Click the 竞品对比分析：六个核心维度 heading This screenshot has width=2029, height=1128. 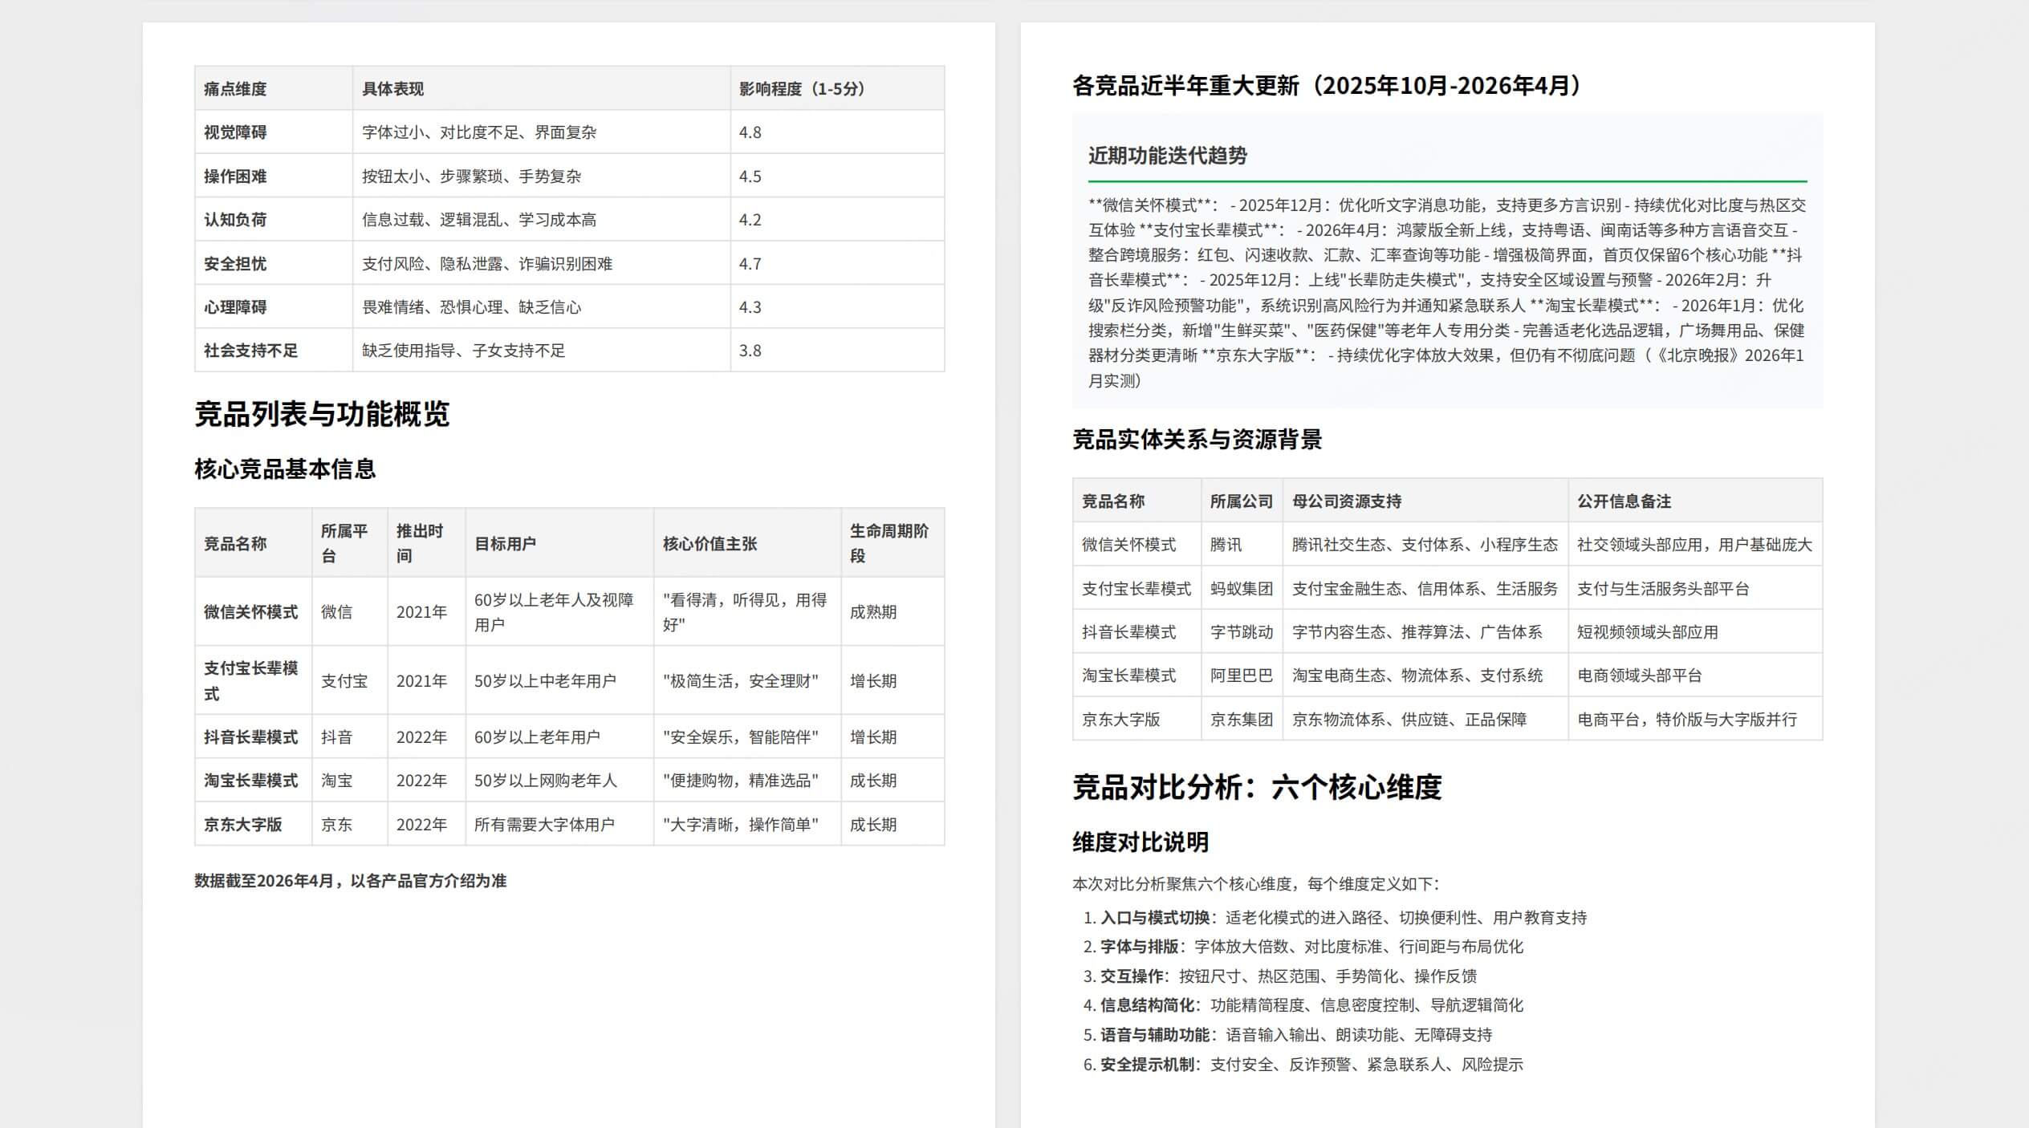pos(1256,787)
